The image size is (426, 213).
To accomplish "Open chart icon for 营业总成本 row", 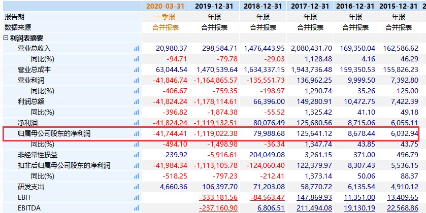I will [x=137, y=70].
